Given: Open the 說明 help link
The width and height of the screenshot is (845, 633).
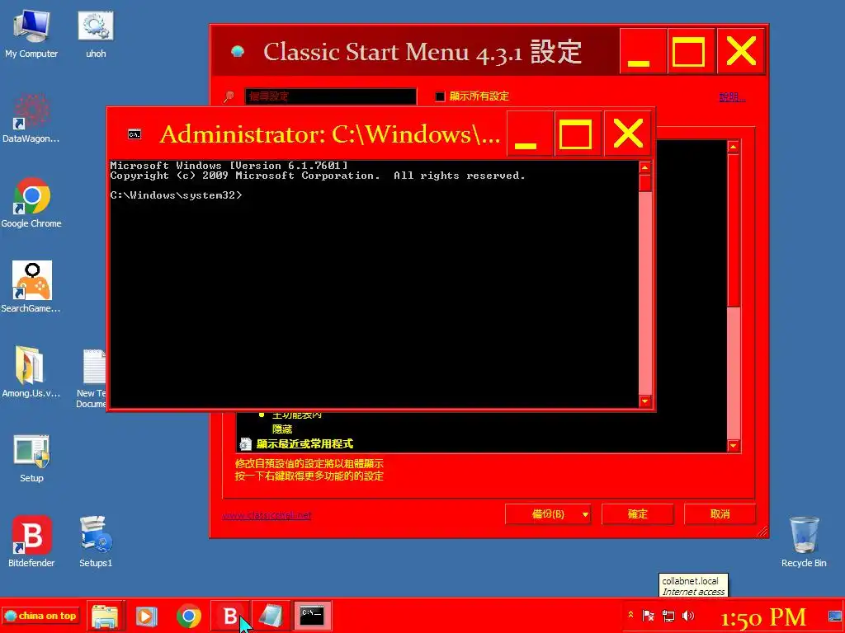Looking at the screenshot, I should coord(733,97).
